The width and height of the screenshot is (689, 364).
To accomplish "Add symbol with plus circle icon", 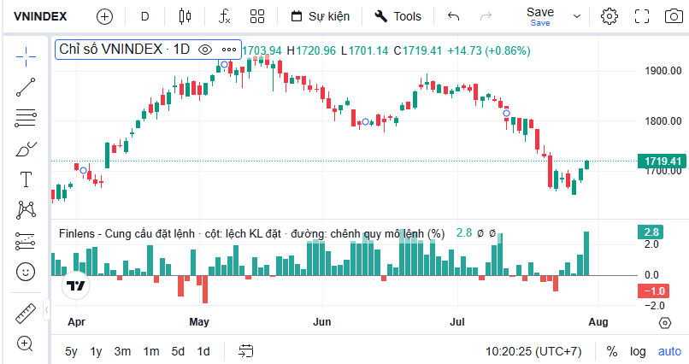I will tap(104, 17).
